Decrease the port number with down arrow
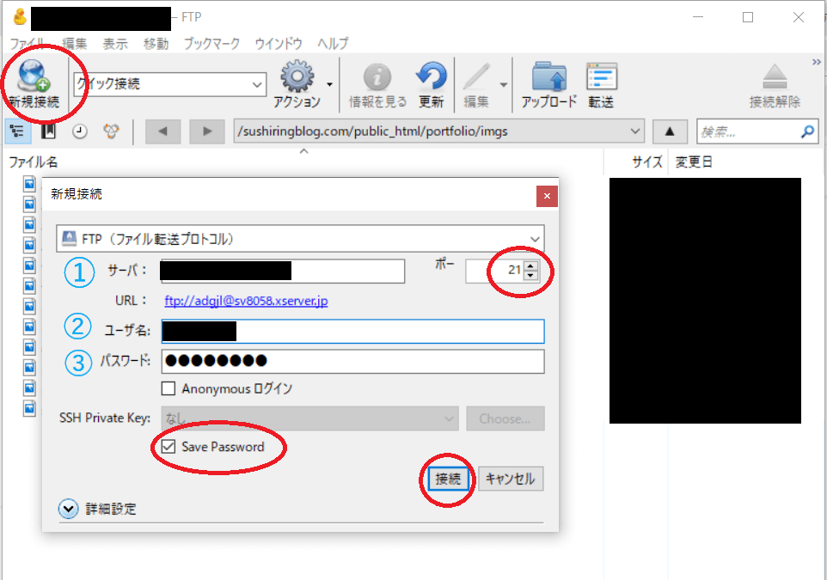The height and width of the screenshot is (580, 827). tap(530, 275)
